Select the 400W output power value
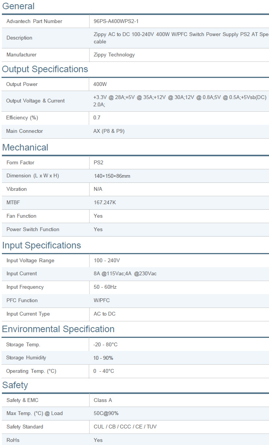The image size is (269, 445). click(x=100, y=84)
